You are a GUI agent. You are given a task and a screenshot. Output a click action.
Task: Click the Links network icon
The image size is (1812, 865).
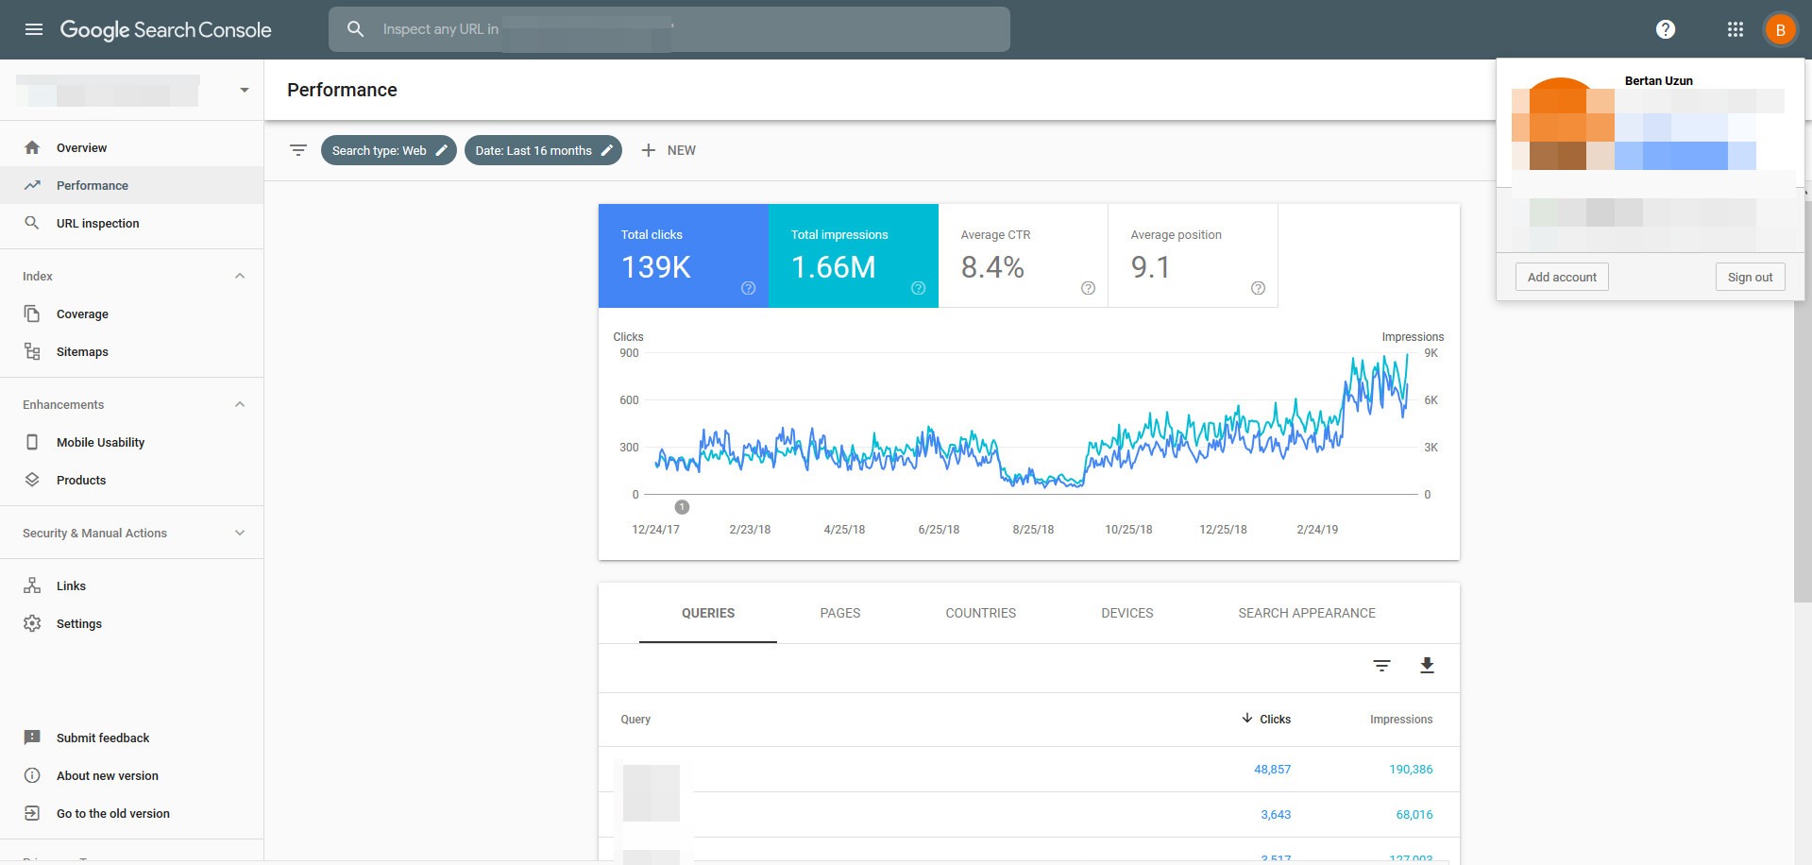(x=32, y=585)
